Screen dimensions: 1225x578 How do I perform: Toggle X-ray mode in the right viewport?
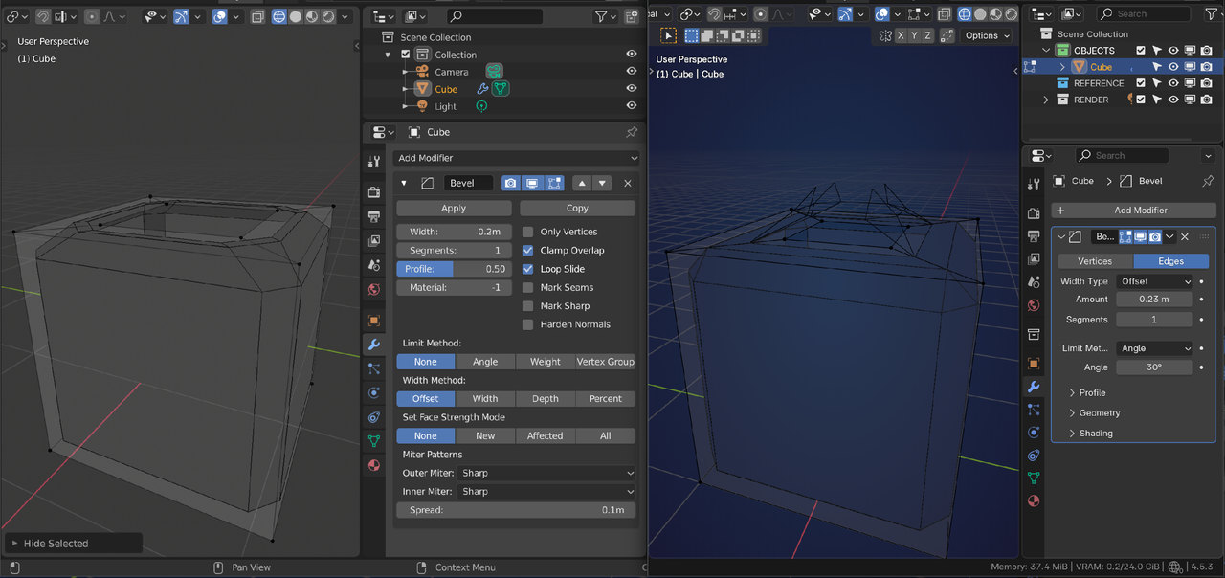945,15
